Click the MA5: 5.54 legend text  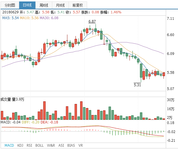pos(10,18)
